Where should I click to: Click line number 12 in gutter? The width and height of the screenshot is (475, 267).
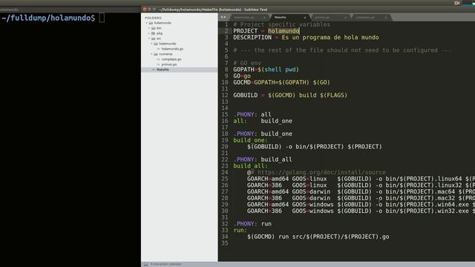click(224, 95)
